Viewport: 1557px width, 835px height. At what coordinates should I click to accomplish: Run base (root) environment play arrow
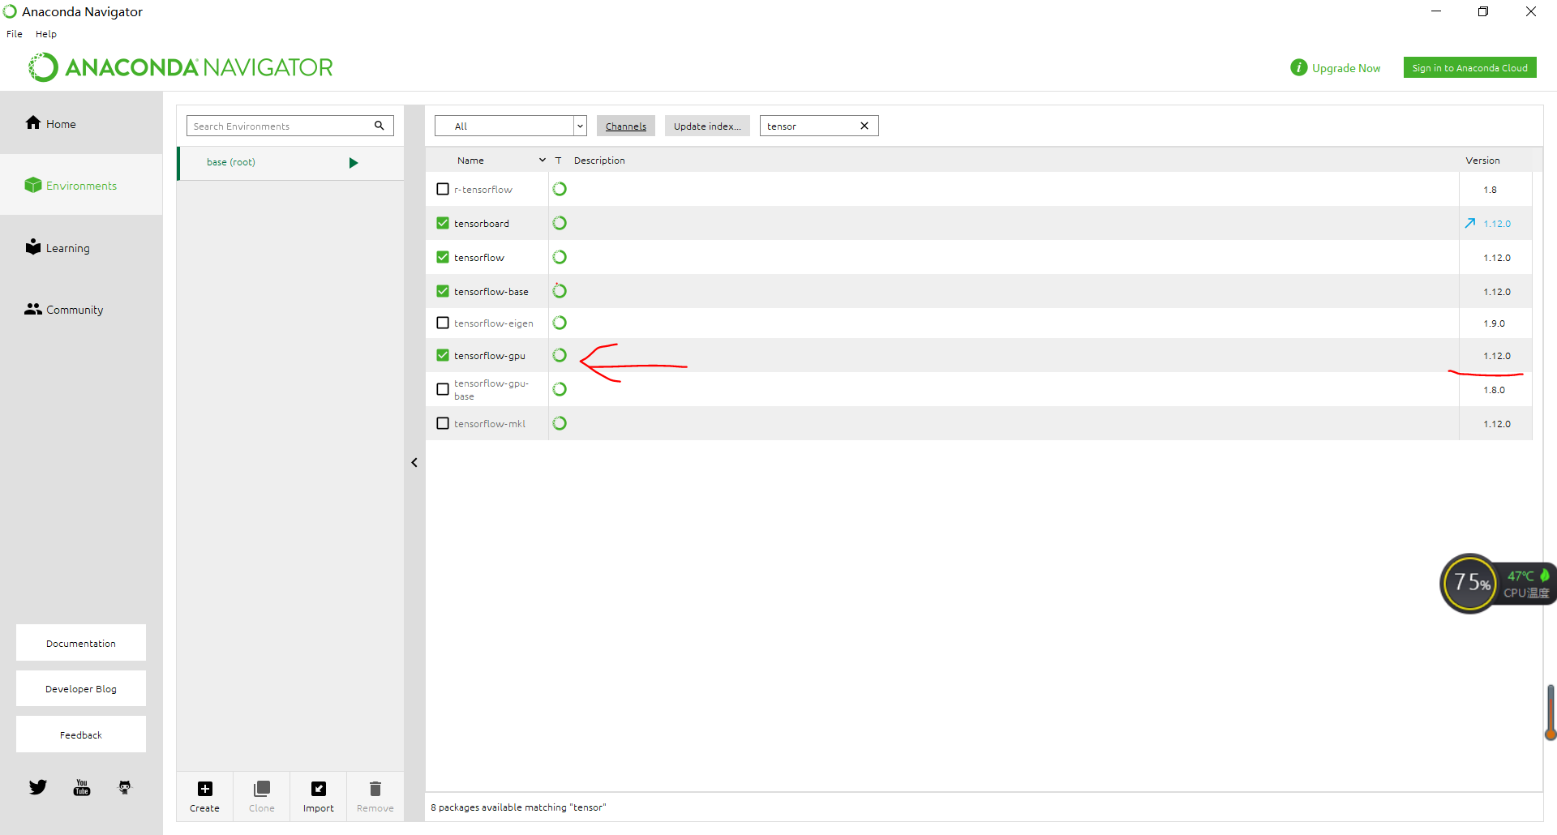point(354,163)
